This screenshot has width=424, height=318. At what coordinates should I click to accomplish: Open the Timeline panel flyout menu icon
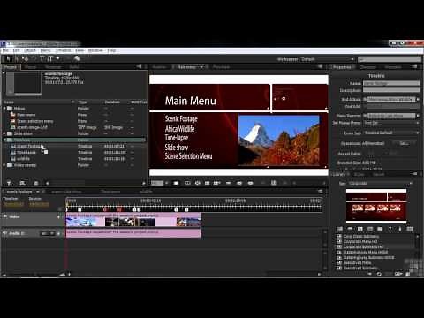pos(321,192)
